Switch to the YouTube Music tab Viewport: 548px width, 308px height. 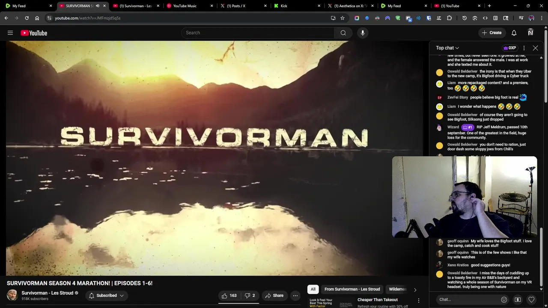tap(190, 6)
